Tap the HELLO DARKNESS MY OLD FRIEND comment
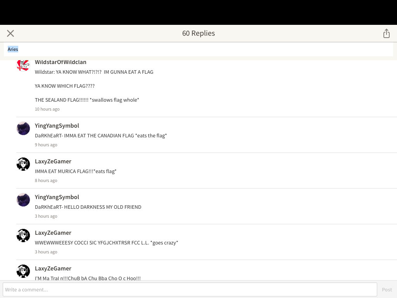The height and width of the screenshot is (298, 397). click(x=88, y=207)
